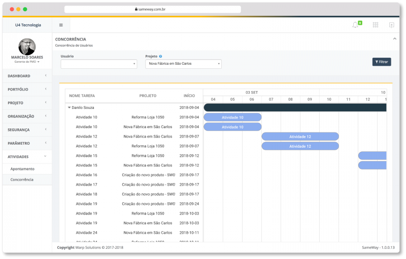The width and height of the screenshot is (406, 259).
Task: Open the Gerente de PMO role dropdown
Action: click(27, 62)
